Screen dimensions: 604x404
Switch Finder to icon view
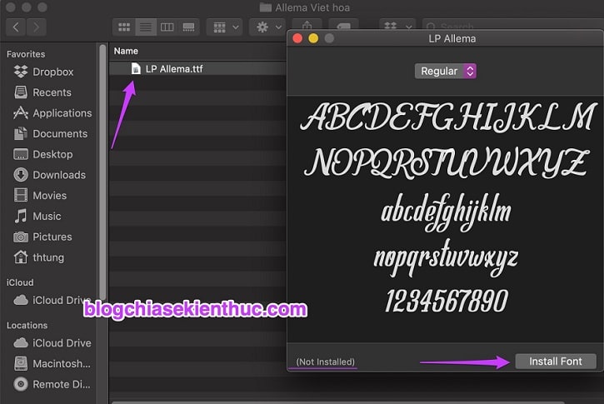point(124,27)
